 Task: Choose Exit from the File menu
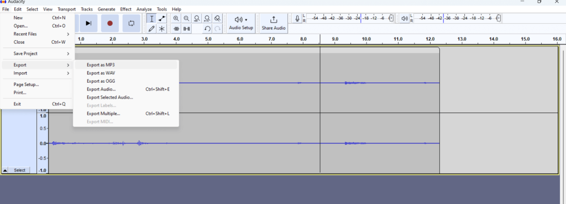(38, 104)
